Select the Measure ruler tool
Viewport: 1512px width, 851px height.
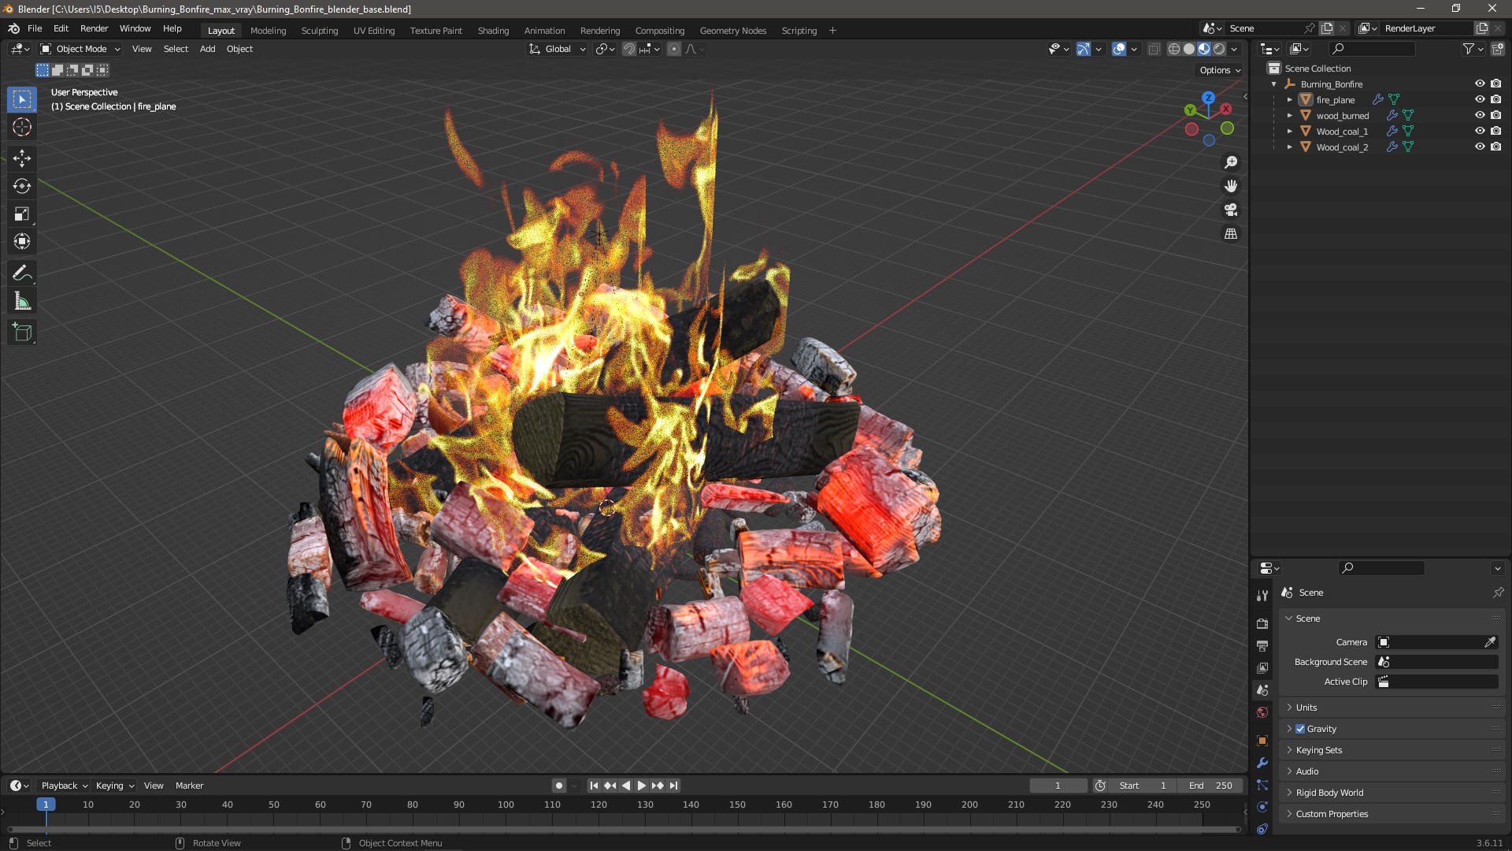point(22,302)
